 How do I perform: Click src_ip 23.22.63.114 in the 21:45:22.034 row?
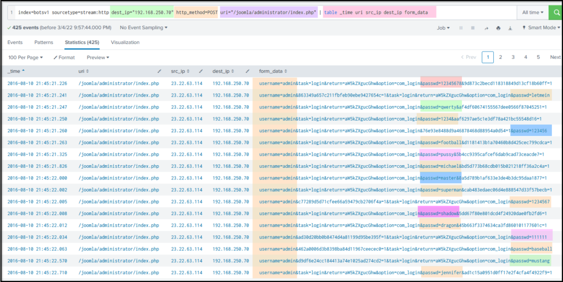click(187, 237)
